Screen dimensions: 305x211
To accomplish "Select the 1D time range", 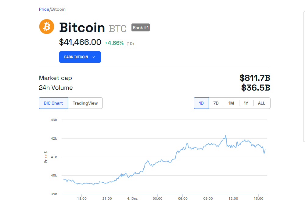I will click(x=201, y=103).
